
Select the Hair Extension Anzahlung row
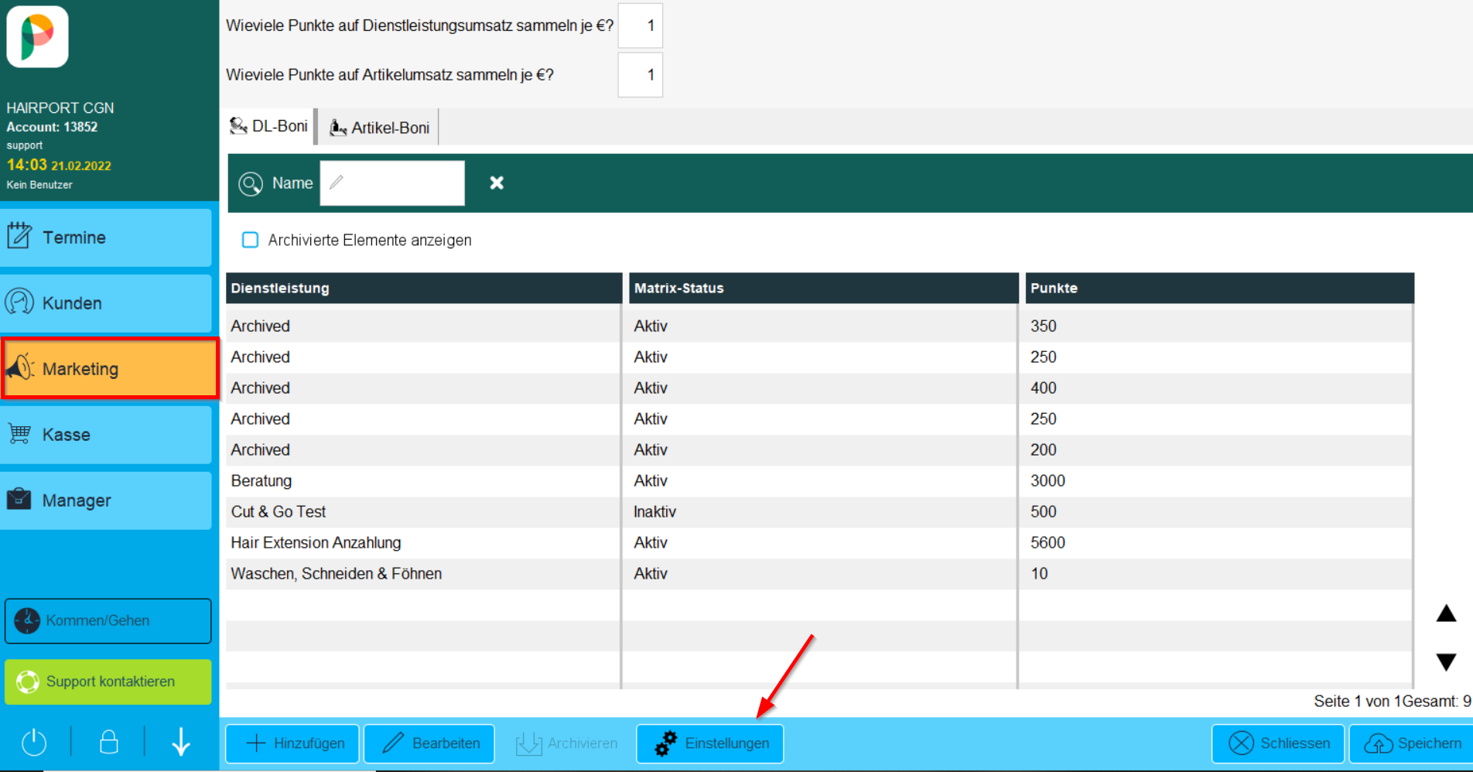point(820,543)
